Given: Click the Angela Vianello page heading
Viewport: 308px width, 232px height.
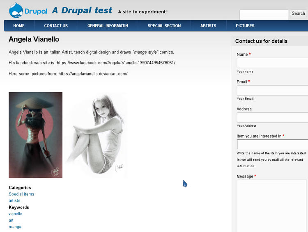Looking at the screenshot, I should coord(34,39).
